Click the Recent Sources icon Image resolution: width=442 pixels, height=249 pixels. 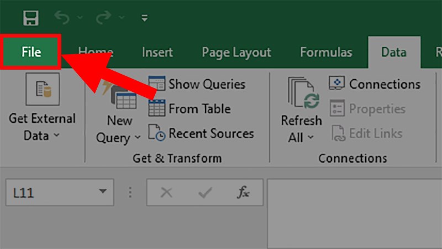click(x=157, y=133)
